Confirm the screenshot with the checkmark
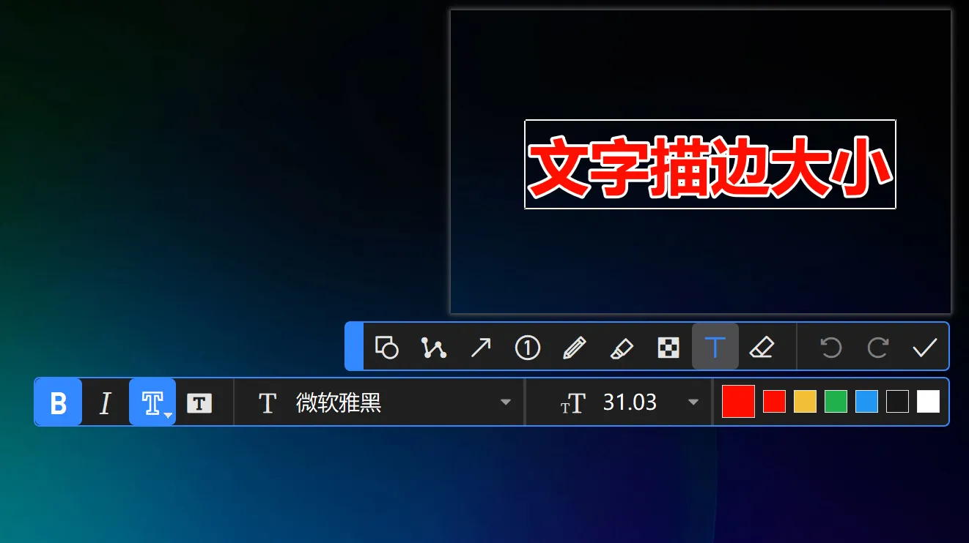Image resolution: width=969 pixels, height=543 pixels. click(x=925, y=347)
